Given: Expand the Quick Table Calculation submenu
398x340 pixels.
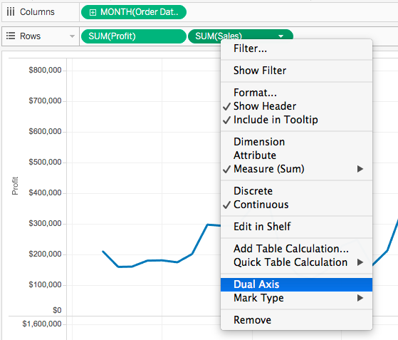Looking at the screenshot, I should click(360, 262).
